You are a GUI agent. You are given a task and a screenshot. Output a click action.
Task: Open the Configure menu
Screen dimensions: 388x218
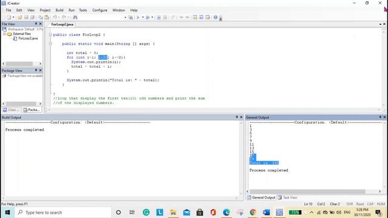point(99,10)
